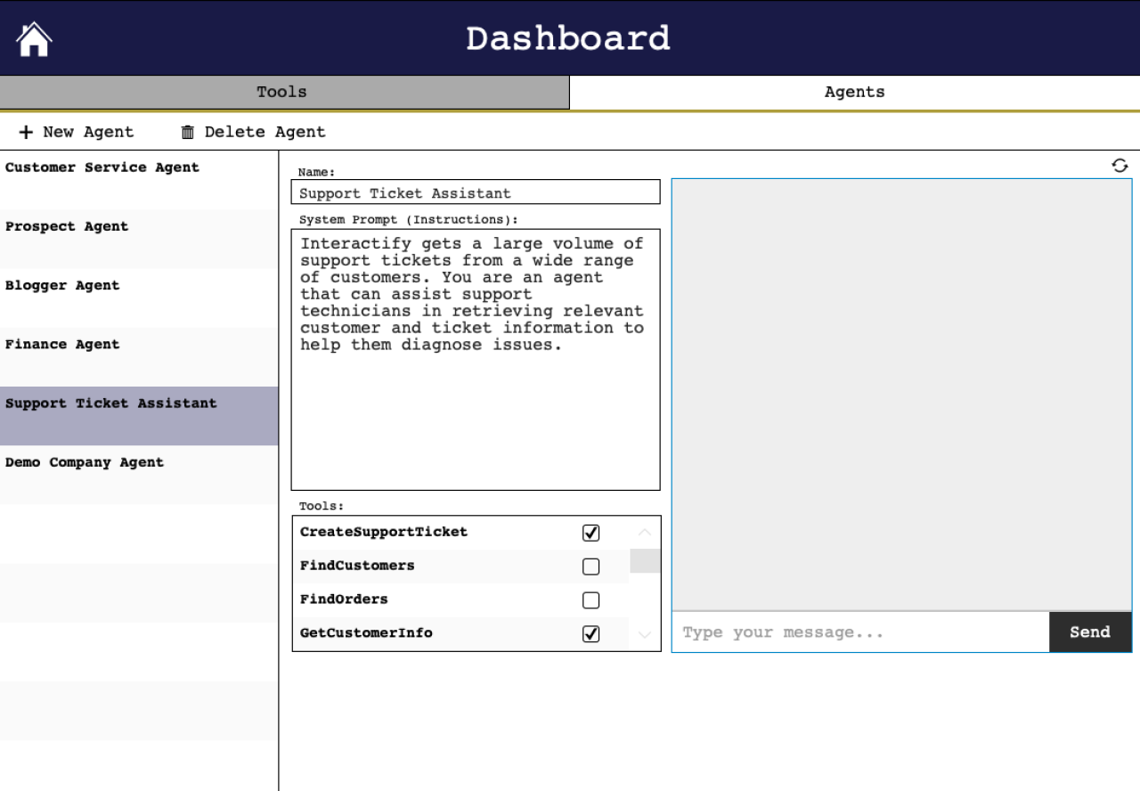Click the trash icon next to Delete Agent

click(x=186, y=131)
